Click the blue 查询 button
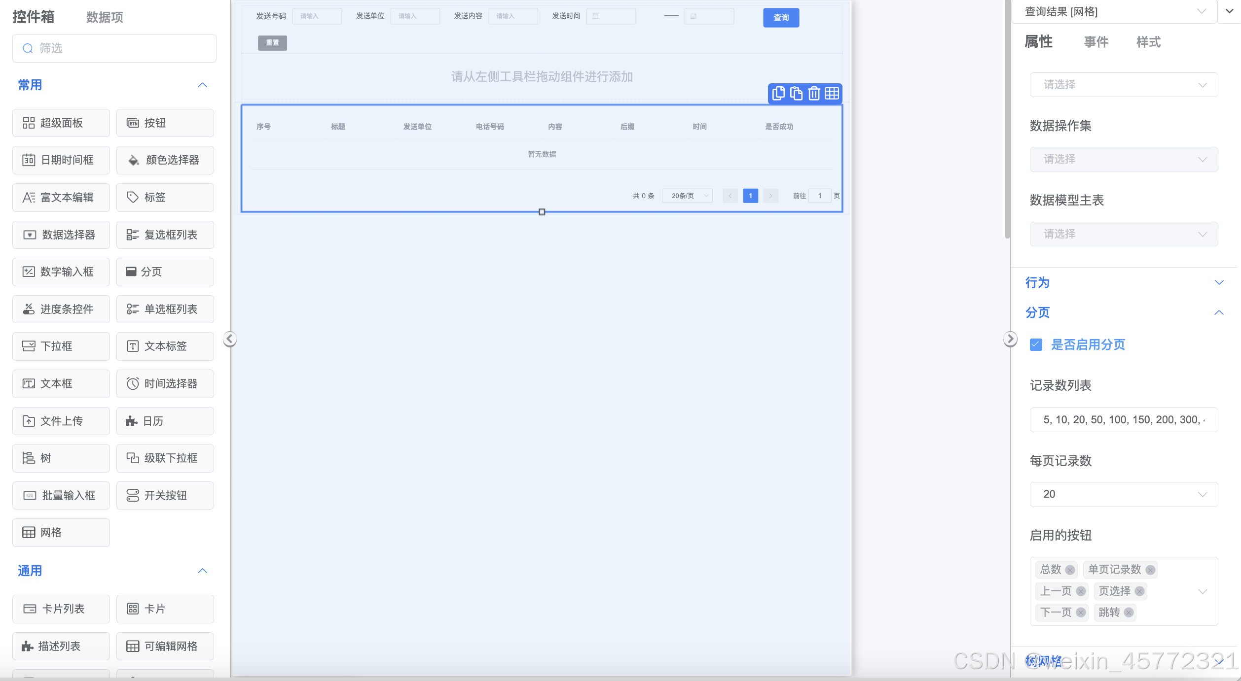 (781, 18)
